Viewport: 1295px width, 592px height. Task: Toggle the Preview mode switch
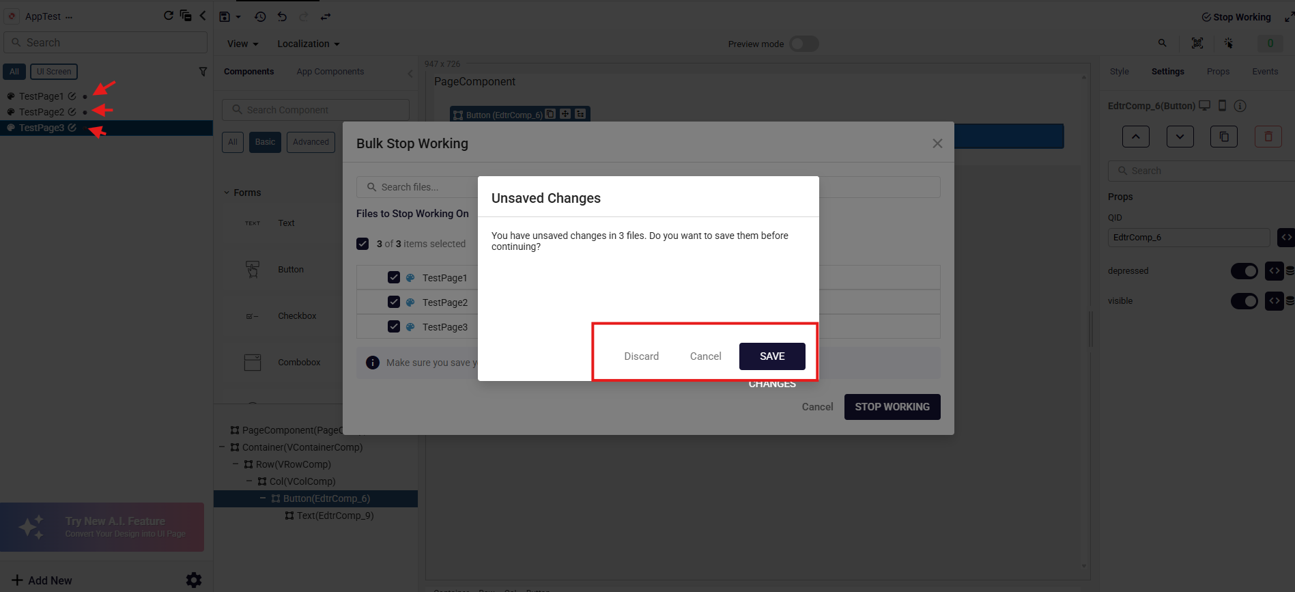point(803,44)
